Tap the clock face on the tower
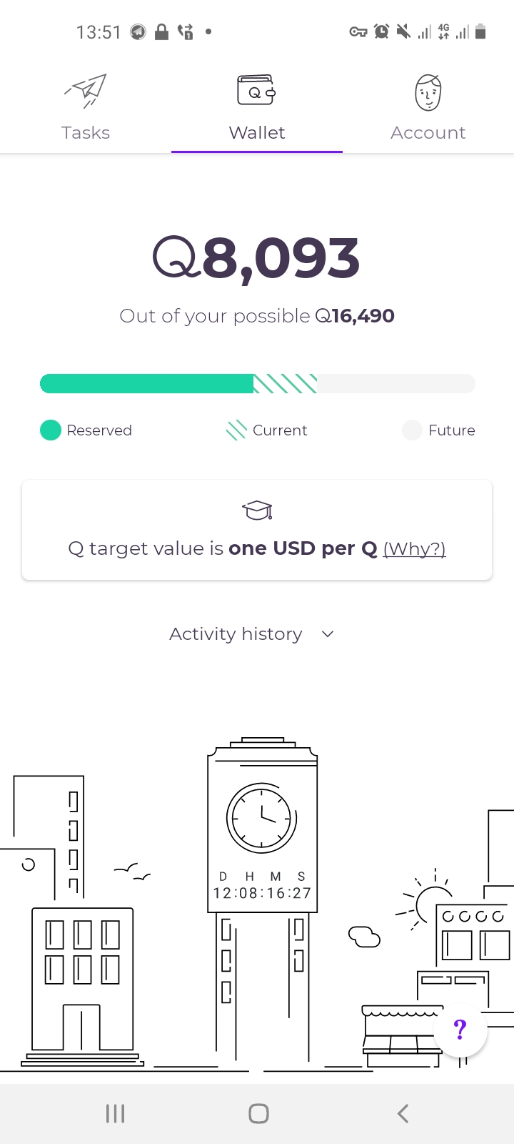This screenshot has height=1144, width=514. pyautogui.click(x=261, y=817)
